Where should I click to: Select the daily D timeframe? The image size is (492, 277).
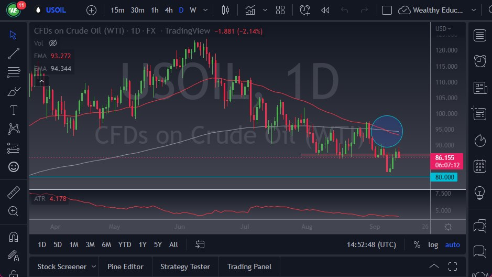[181, 10]
